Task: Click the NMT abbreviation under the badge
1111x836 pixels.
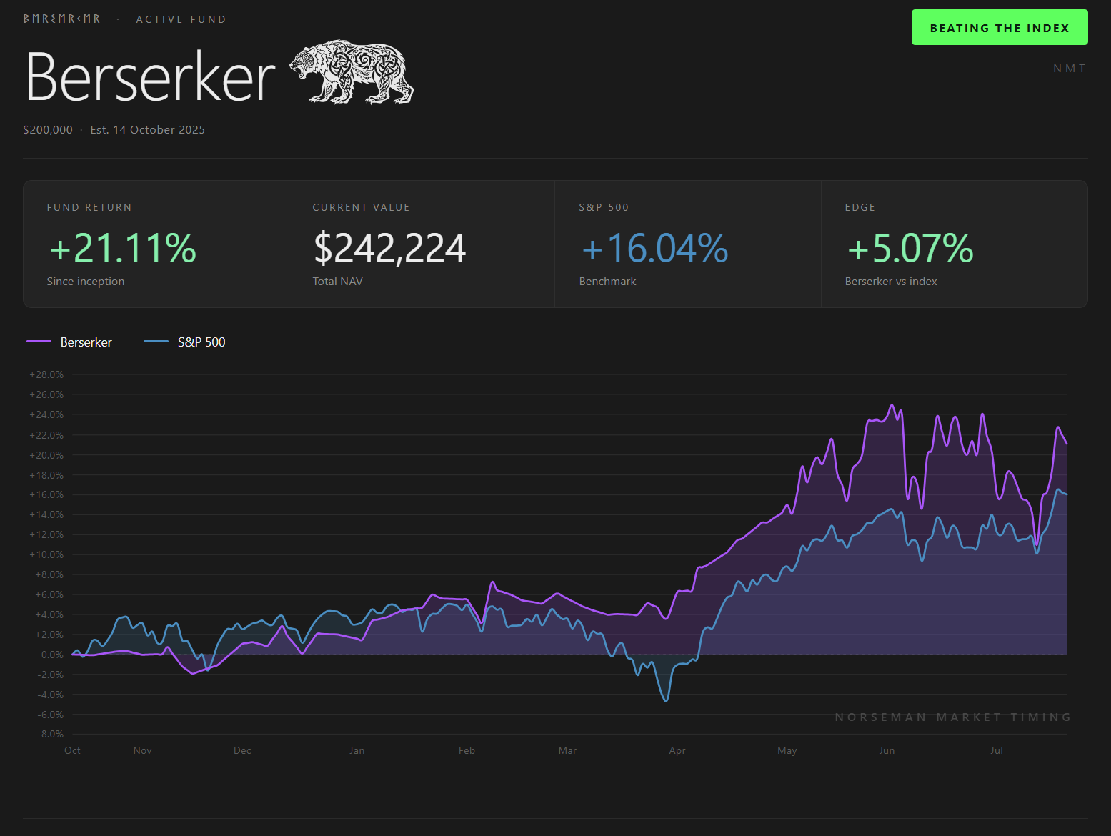Action: 1070,69
